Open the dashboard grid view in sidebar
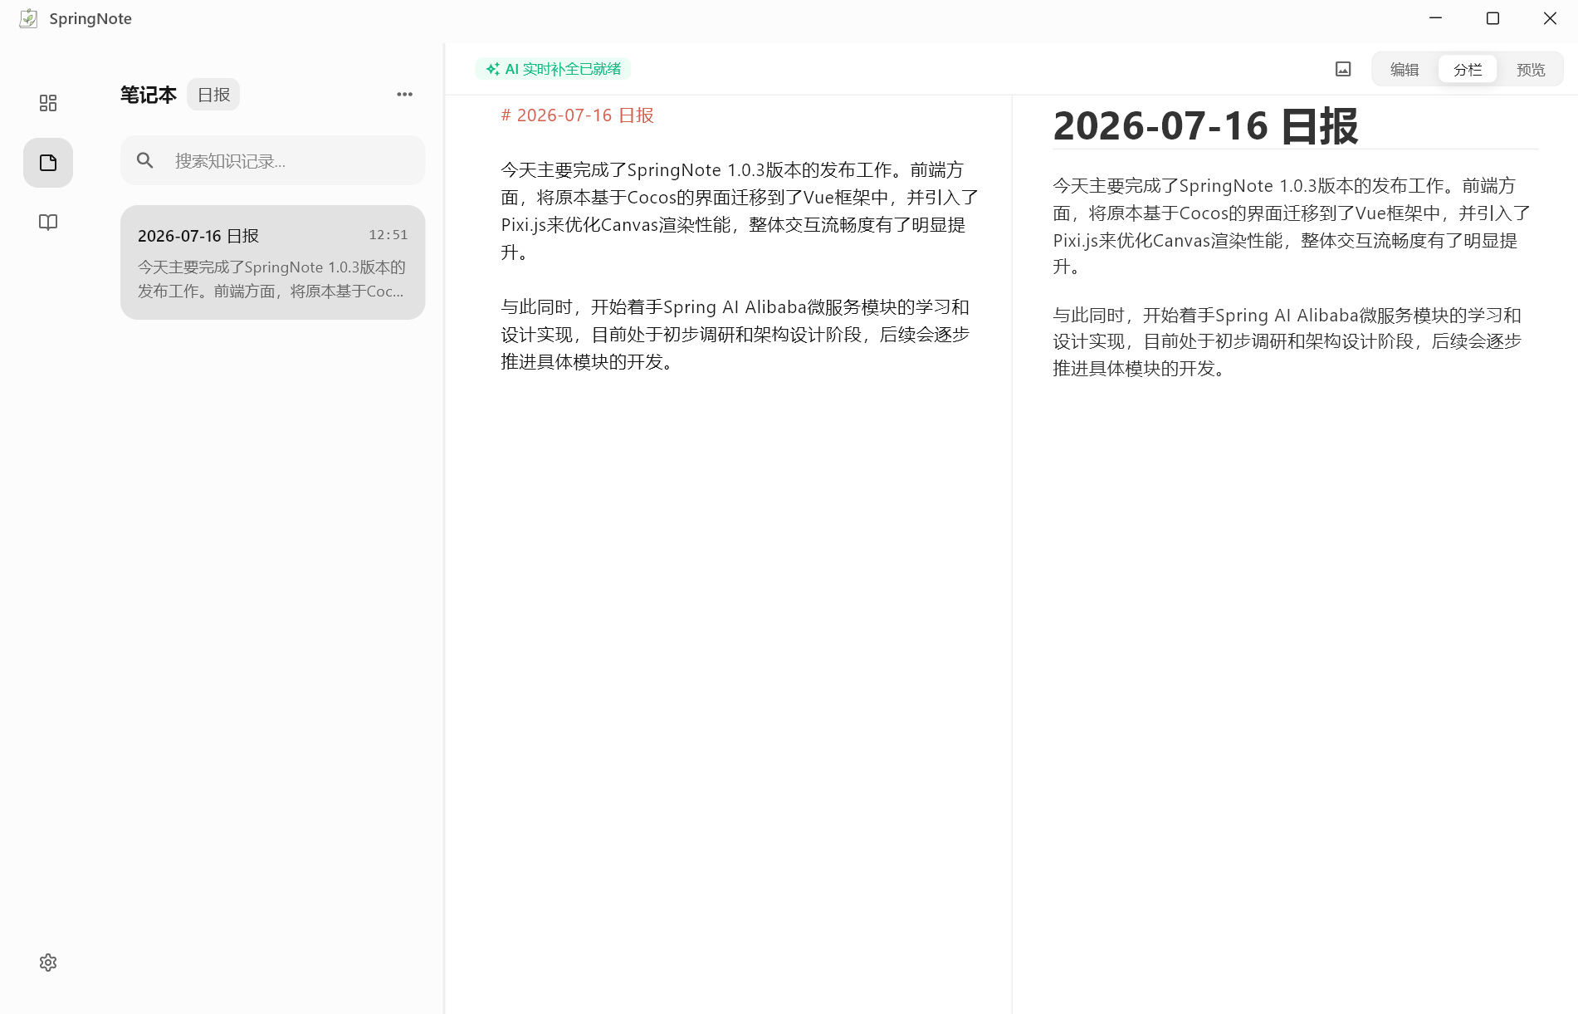This screenshot has width=1578, height=1014. (x=48, y=103)
